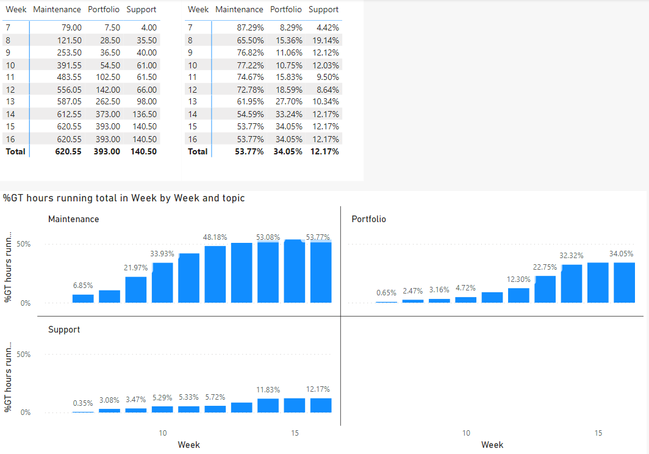
Task: Click bold Total 620.55 in hours table
Action: pyautogui.click(x=68, y=151)
